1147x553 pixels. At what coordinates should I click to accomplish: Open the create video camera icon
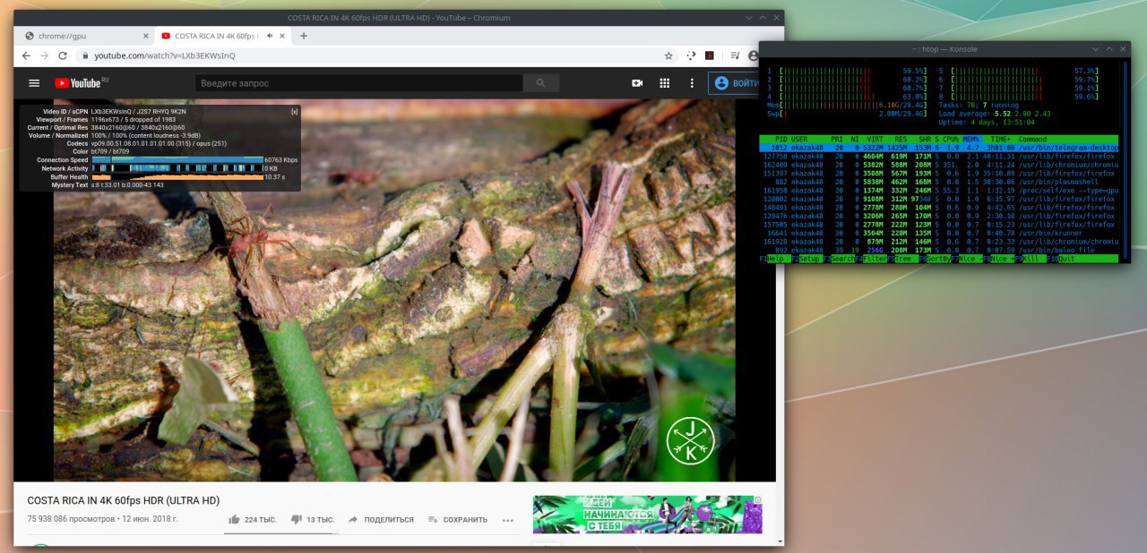point(637,82)
